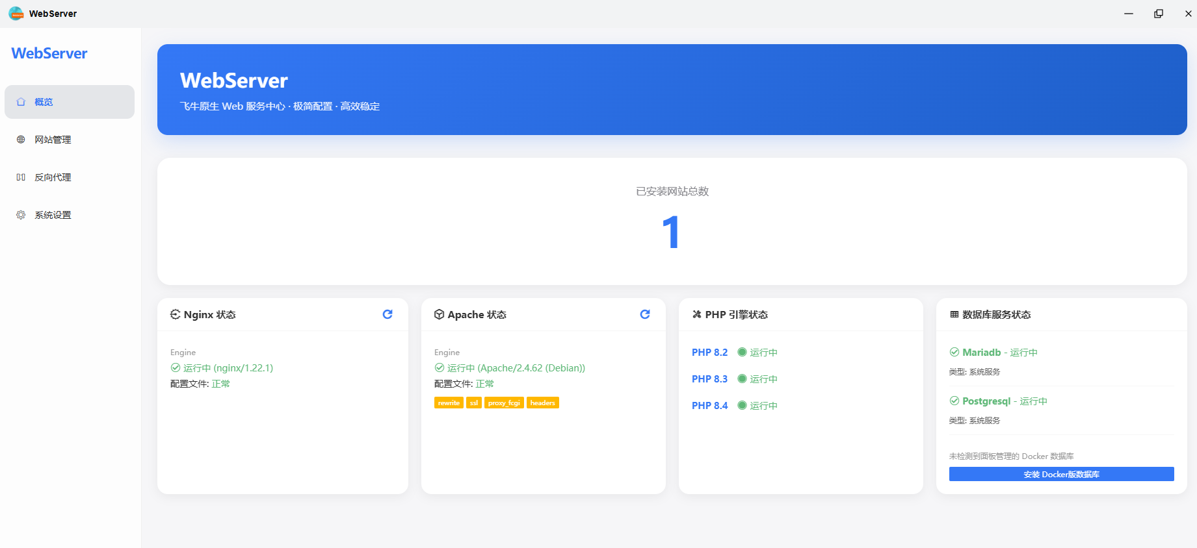Click the PHP 引擎状态 card title
Viewport: 1197px width, 548px height.
tap(737, 314)
